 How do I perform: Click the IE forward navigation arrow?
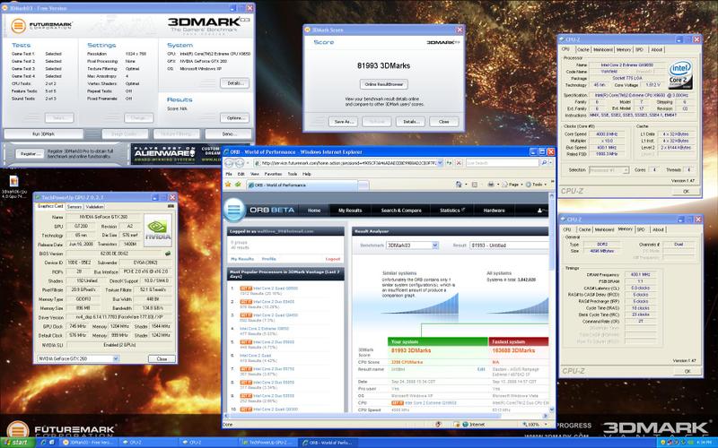[240, 163]
